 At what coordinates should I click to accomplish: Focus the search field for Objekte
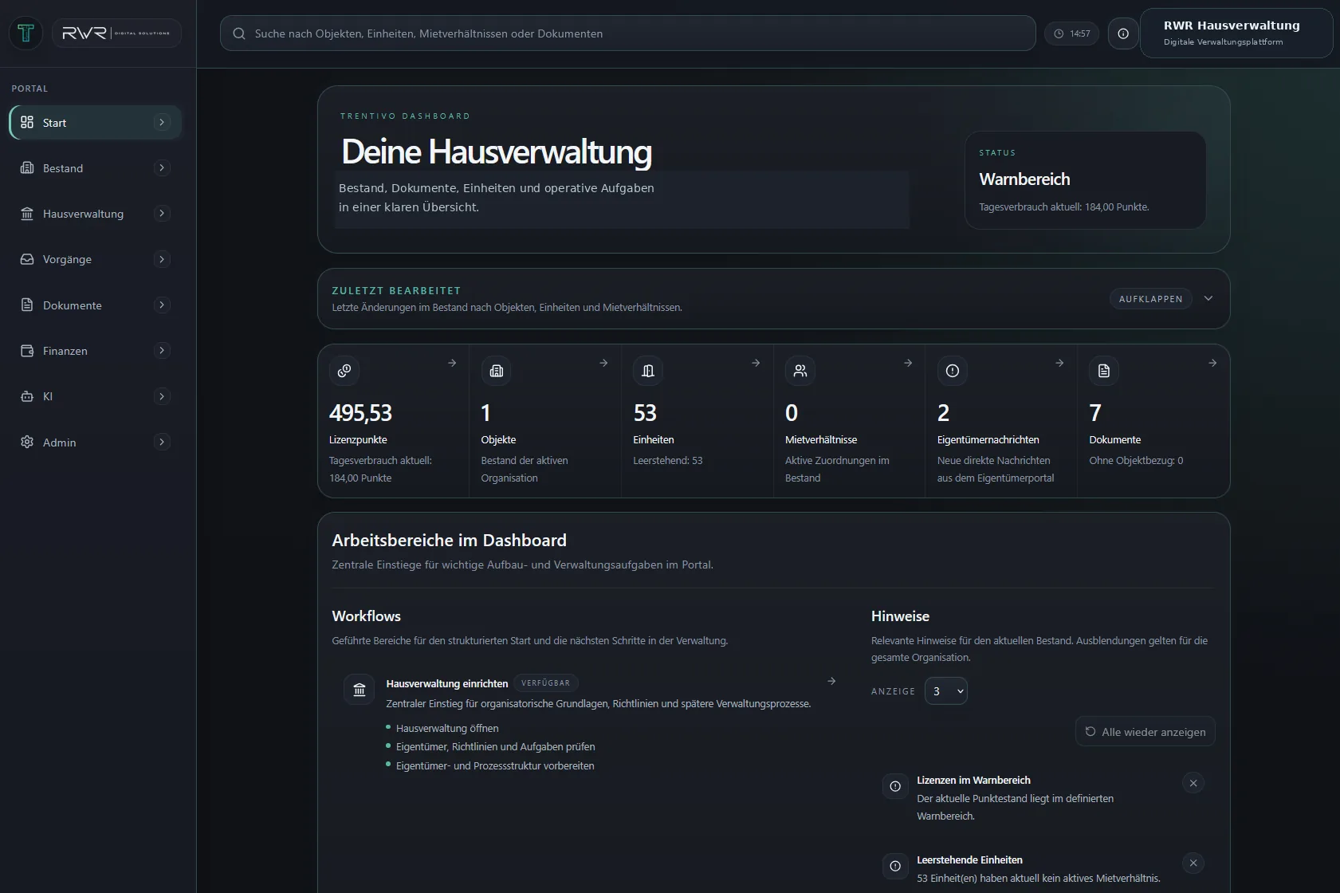click(x=628, y=33)
